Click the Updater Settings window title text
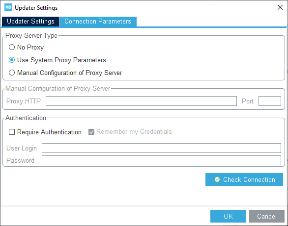The width and height of the screenshot is (288, 226). (36, 8)
